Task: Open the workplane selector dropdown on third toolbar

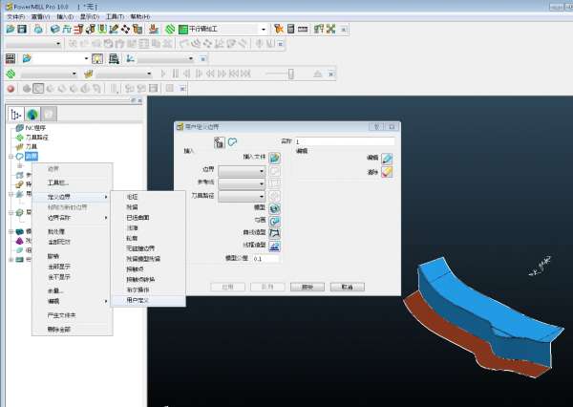Action: (x=191, y=58)
